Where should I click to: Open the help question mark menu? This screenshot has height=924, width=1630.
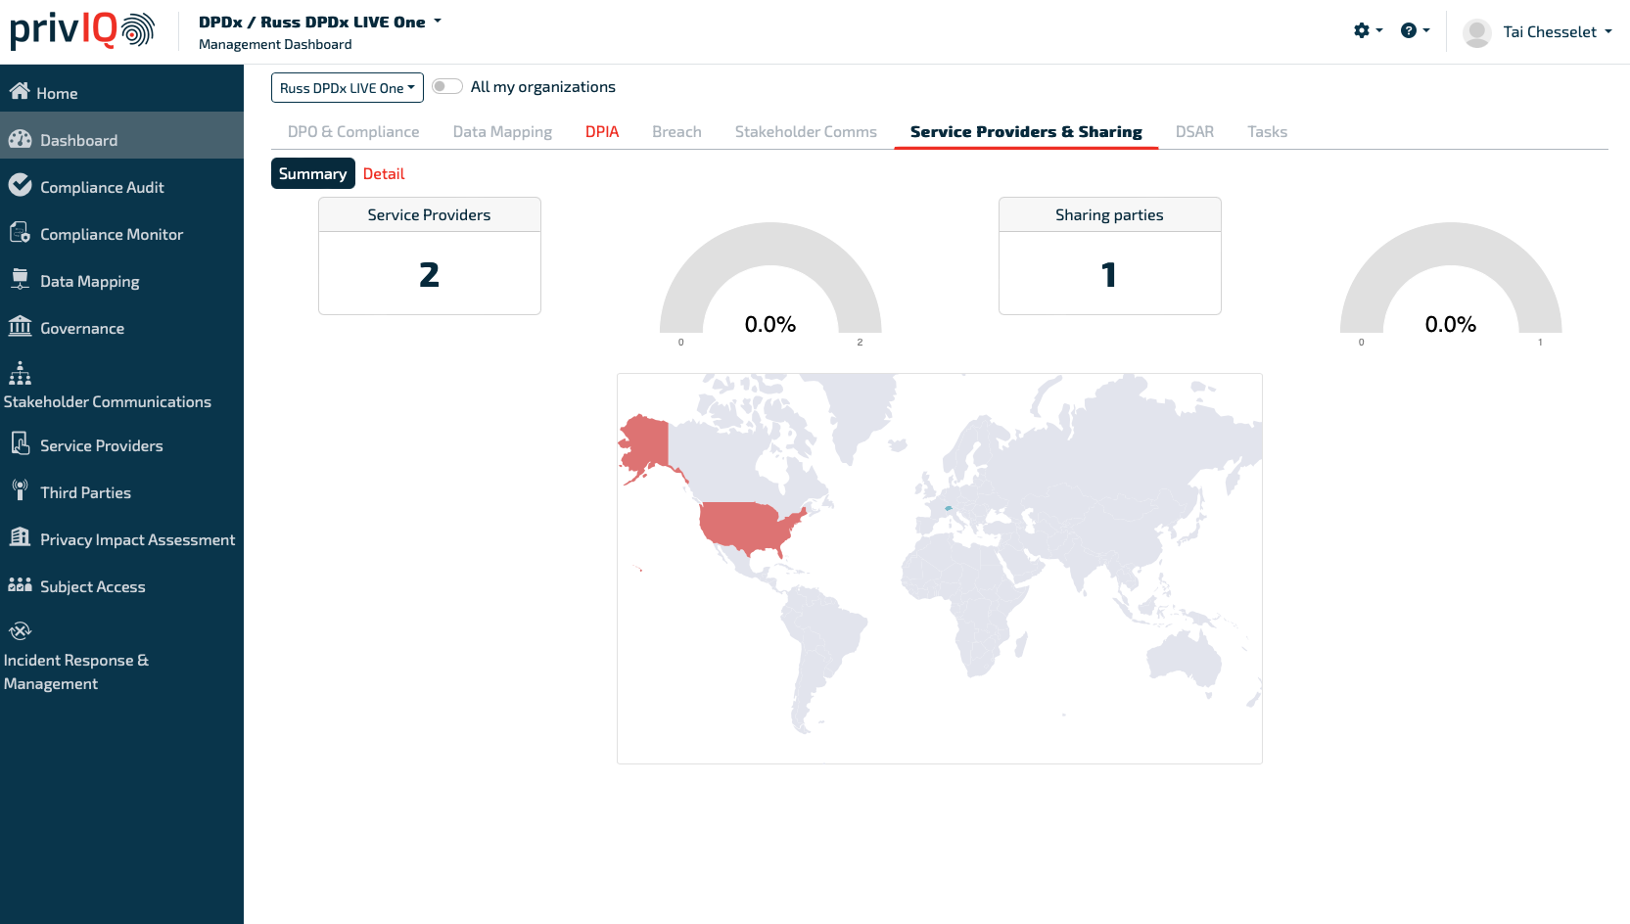click(x=1414, y=31)
